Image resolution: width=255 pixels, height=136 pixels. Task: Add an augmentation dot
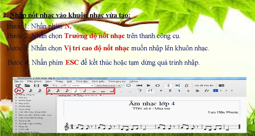[121, 92]
